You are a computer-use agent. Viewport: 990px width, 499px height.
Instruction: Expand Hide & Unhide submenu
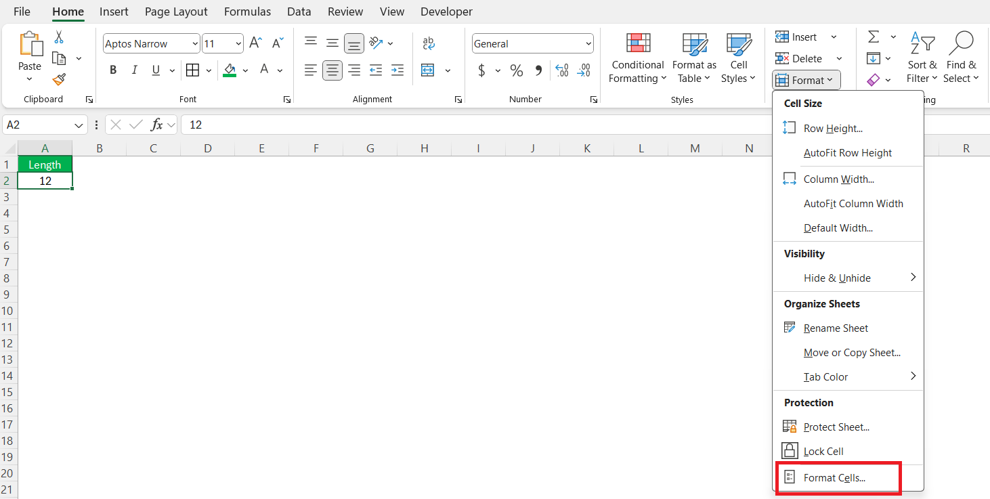pyautogui.click(x=848, y=278)
